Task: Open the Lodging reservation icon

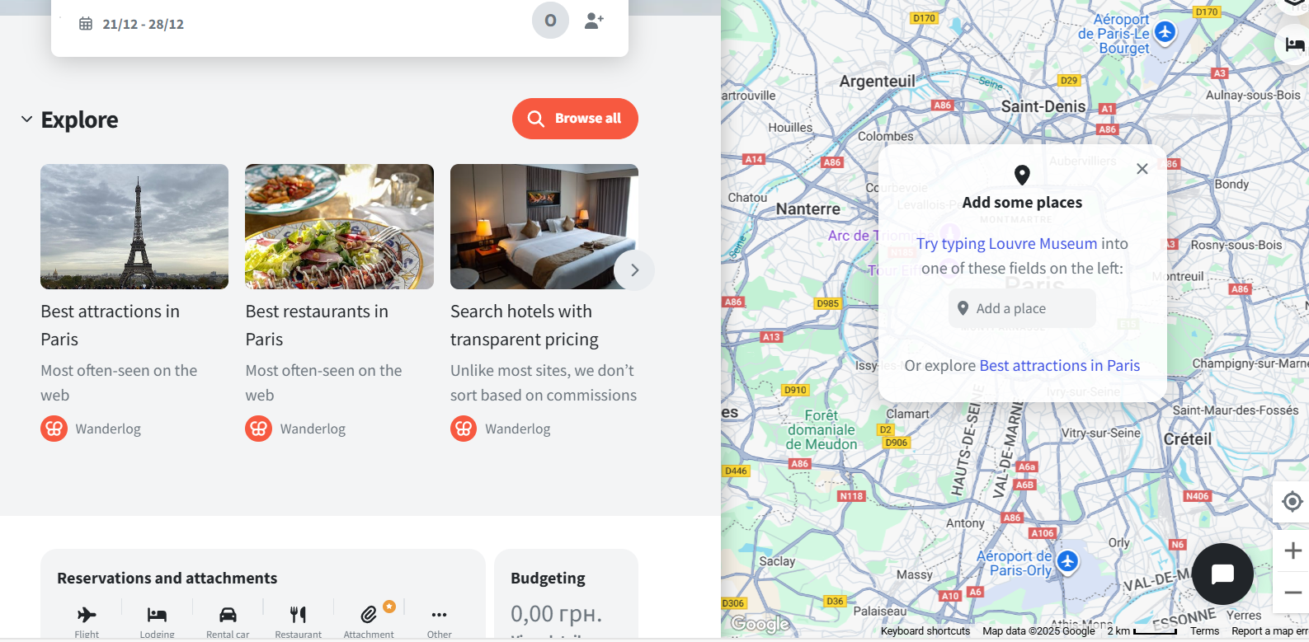Action: 157,615
